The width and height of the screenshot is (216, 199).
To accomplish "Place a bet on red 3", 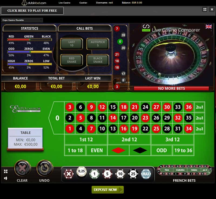I will (70, 107).
